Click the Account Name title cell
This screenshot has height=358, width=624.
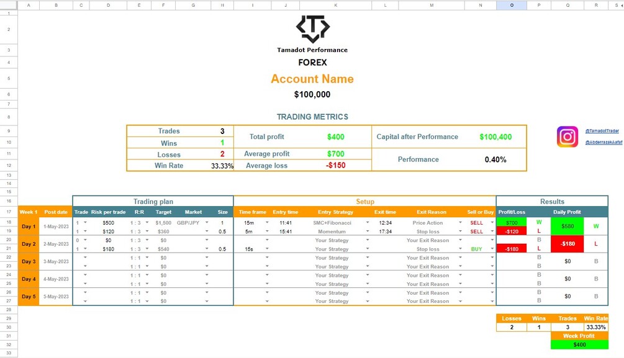click(312, 79)
